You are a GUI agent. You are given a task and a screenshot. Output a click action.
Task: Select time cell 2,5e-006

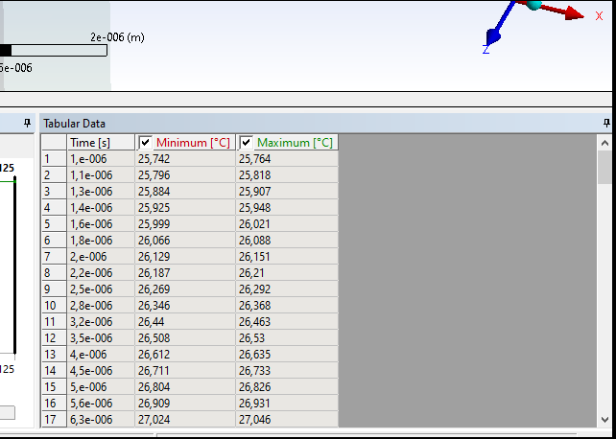click(101, 289)
